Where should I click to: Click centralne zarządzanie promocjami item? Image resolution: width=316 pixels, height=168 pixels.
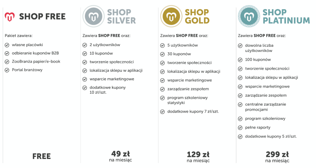(265, 107)
